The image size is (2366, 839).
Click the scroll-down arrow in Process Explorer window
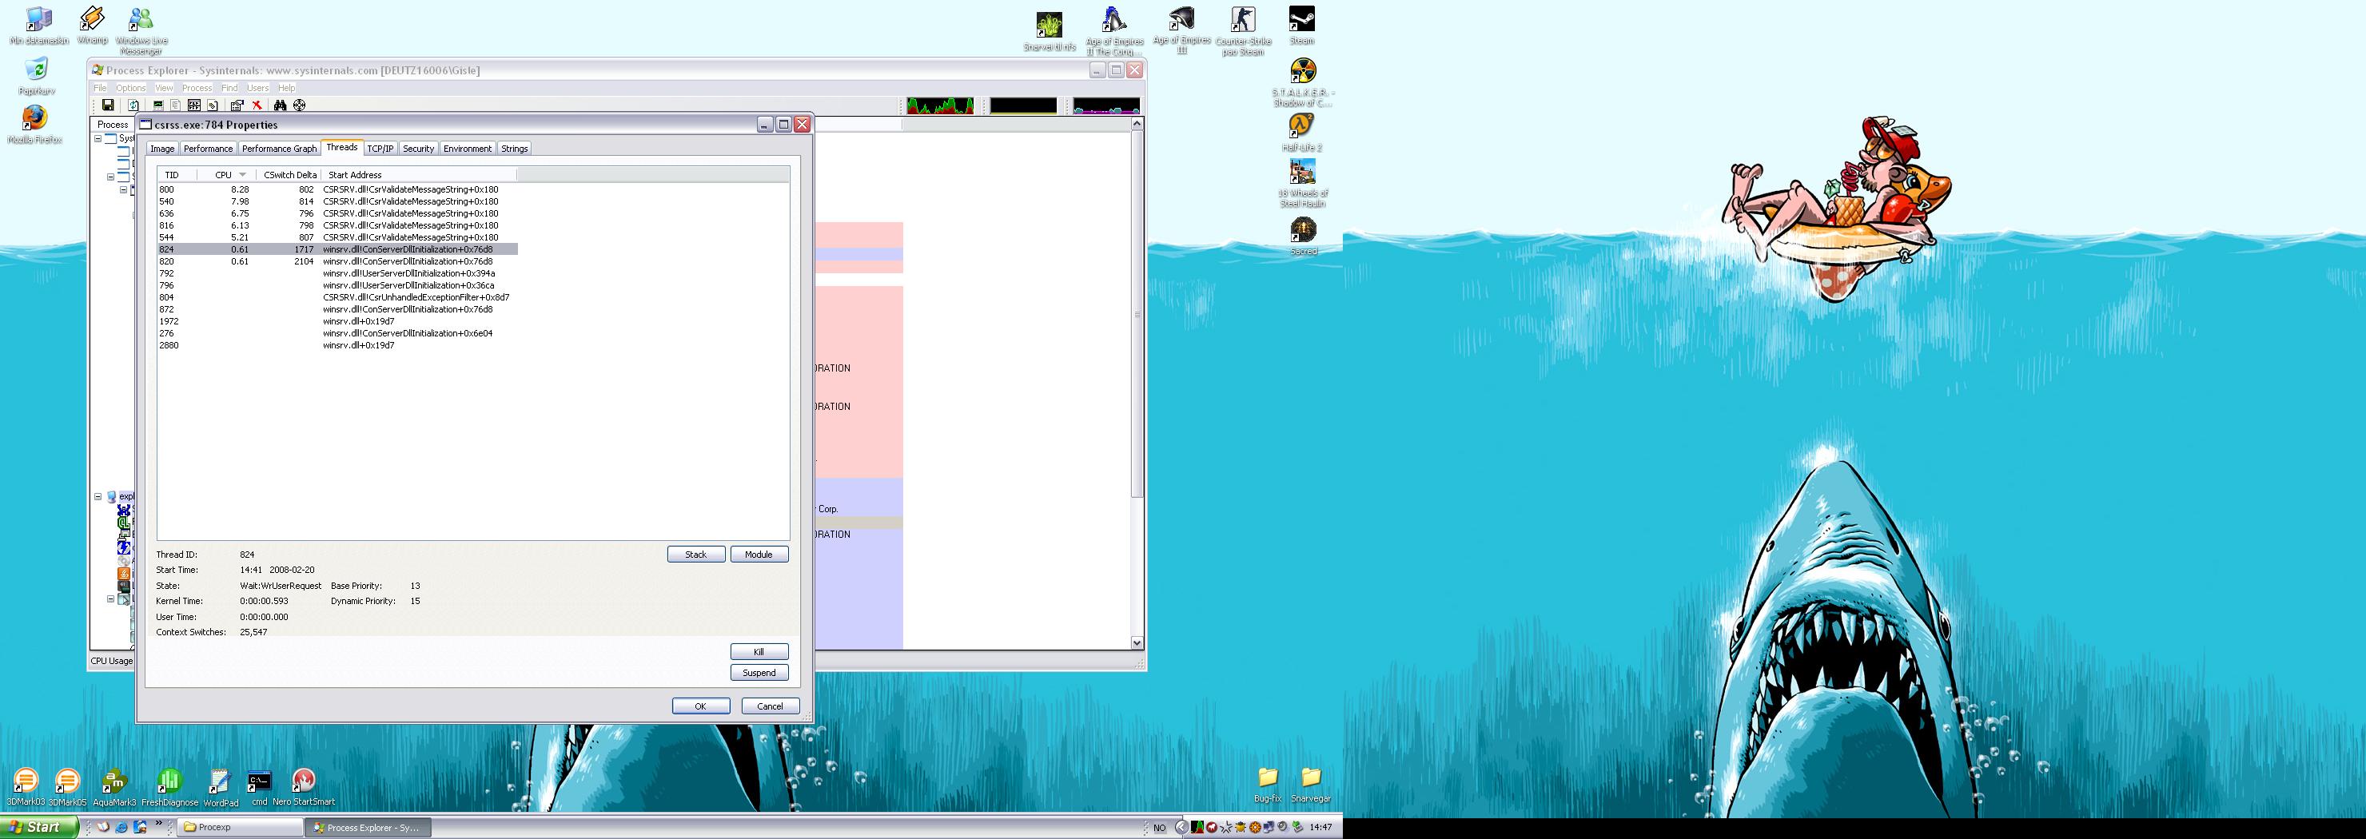click(1137, 643)
